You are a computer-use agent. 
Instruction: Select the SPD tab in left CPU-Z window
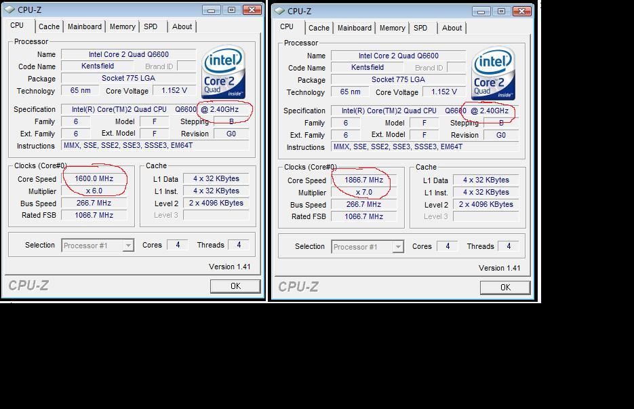(x=151, y=26)
